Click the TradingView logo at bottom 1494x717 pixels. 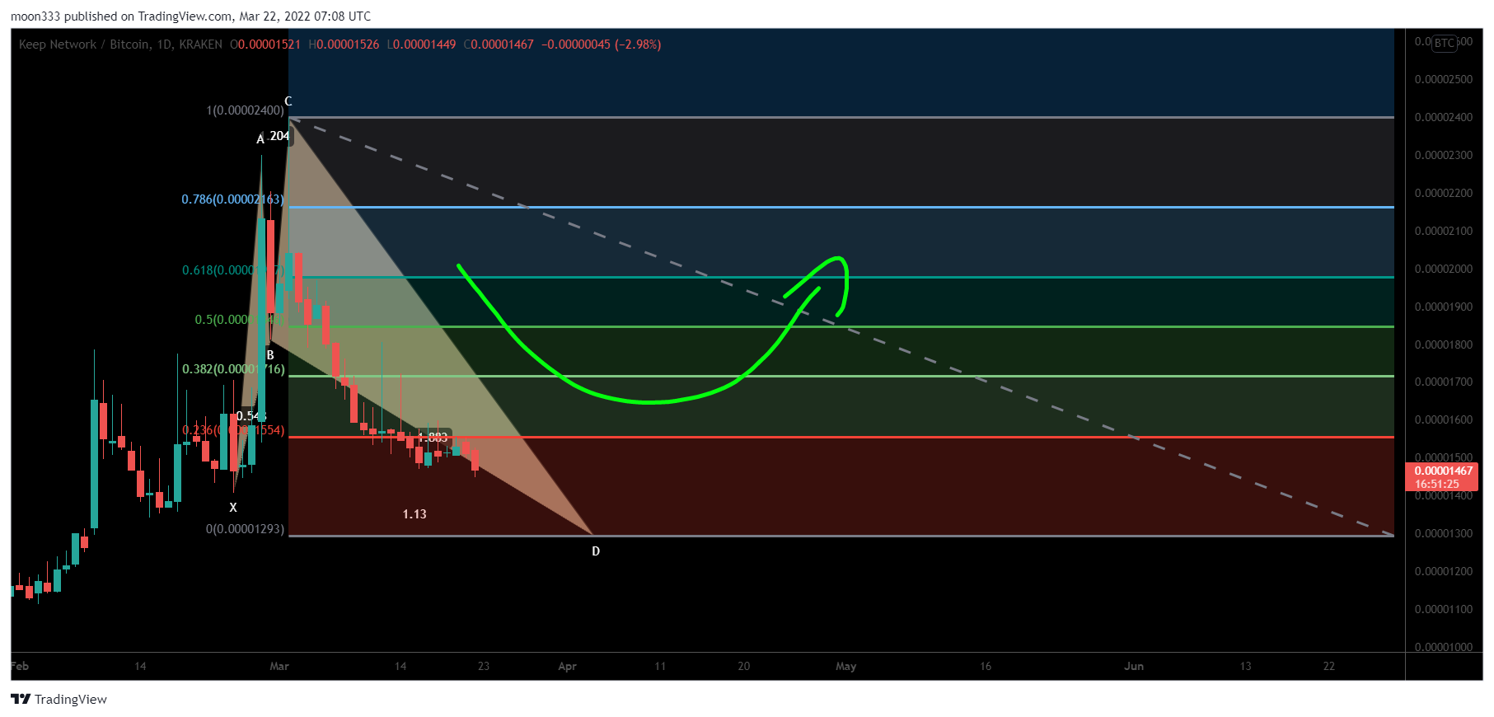59,699
